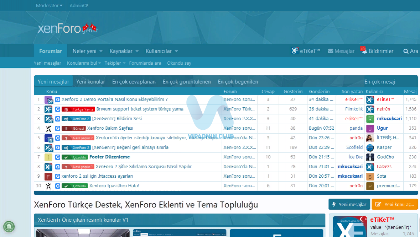Click the eTiKeT XF avatar in navigation
The height and width of the screenshot is (237, 420).
pos(295,51)
